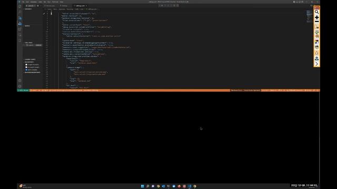The height and width of the screenshot is (189, 337).
Task: Open the Windows Start button
Action: click(142, 186)
